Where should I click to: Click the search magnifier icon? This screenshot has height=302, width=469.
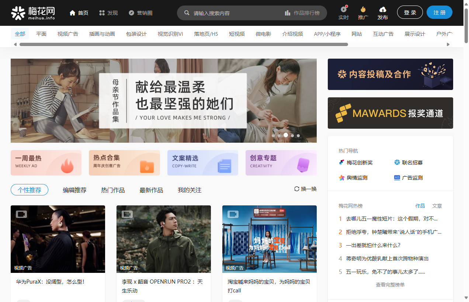coord(187,13)
